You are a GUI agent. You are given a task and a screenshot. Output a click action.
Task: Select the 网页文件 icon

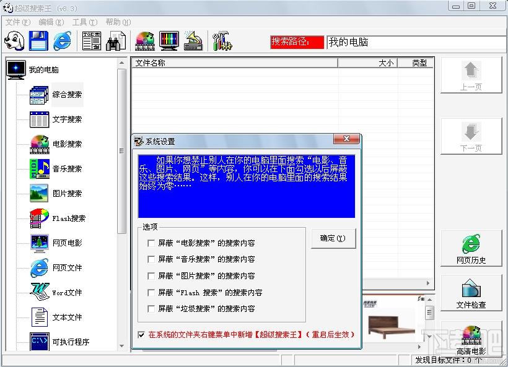click(39, 267)
